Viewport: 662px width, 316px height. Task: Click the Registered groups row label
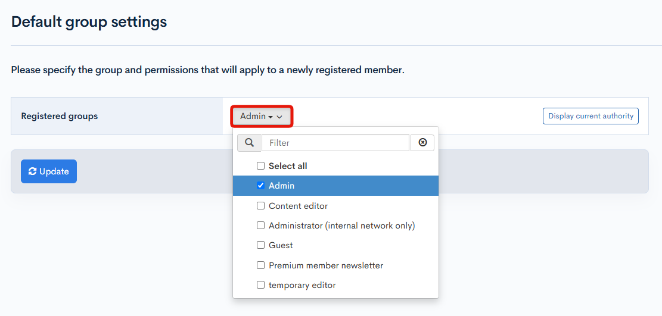pyautogui.click(x=60, y=116)
